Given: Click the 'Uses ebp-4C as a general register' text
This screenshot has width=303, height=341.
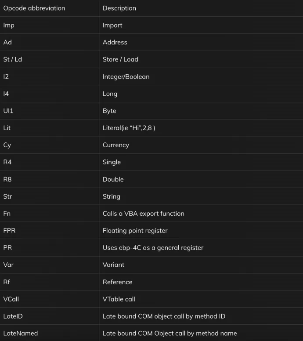Looking at the screenshot, I should pos(153,248).
